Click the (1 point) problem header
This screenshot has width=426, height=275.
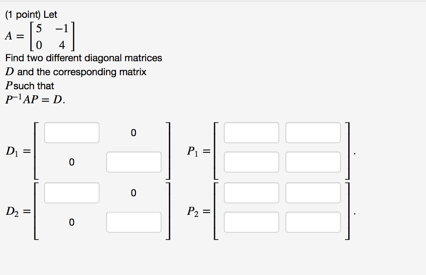pos(31,14)
